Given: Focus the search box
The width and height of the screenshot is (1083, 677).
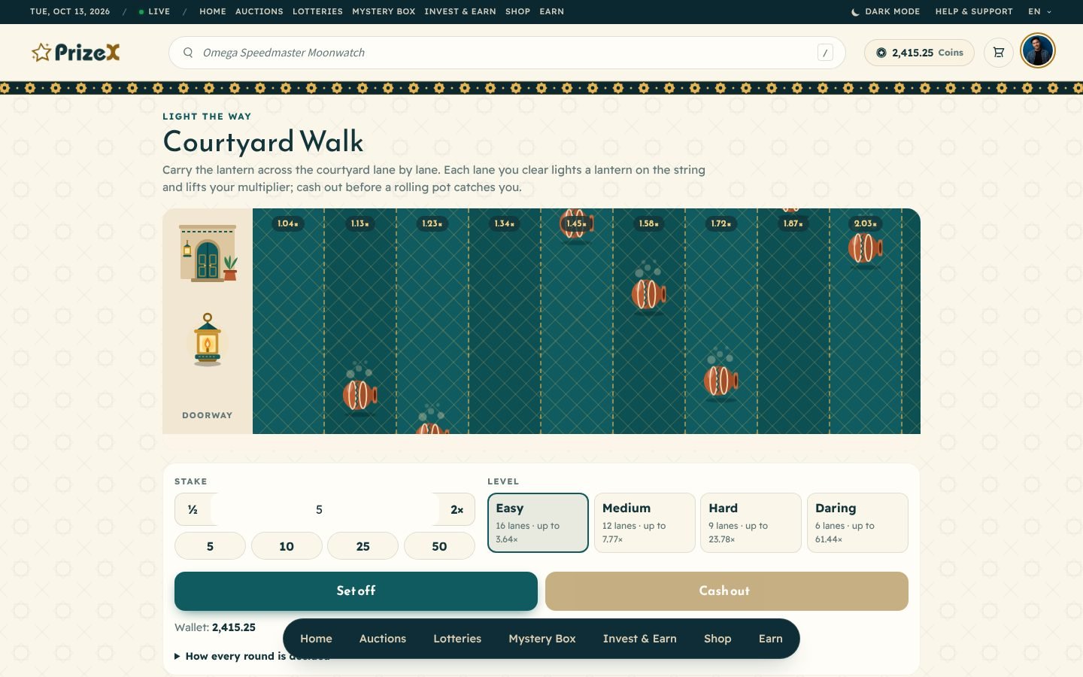Looking at the screenshot, I should (x=507, y=53).
